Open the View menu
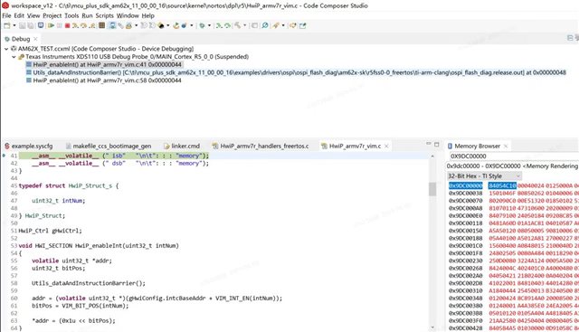 coord(33,15)
